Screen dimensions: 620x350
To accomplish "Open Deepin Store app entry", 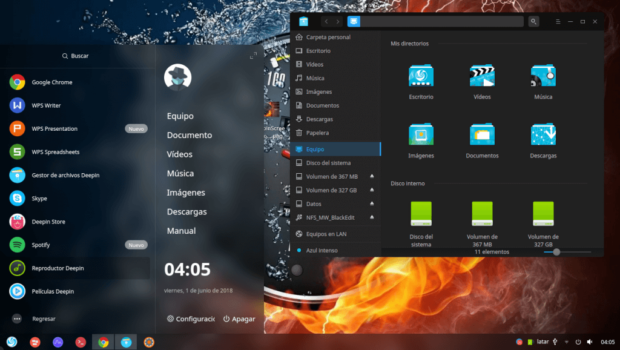I will point(48,222).
